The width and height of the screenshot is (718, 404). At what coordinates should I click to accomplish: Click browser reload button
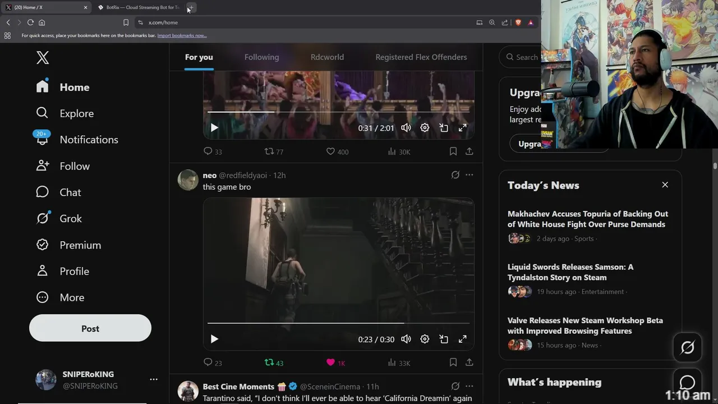pos(30,22)
